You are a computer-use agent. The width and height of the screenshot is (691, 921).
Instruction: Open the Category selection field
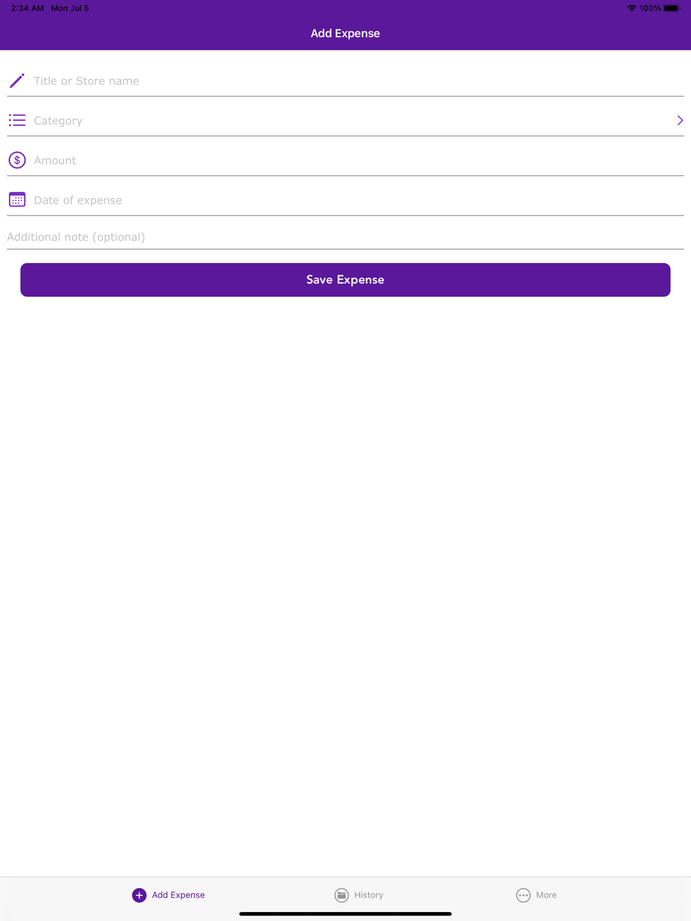pyautogui.click(x=345, y=121)
